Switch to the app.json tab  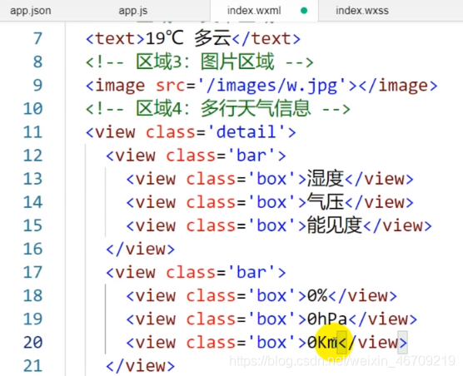pos(31,11)
